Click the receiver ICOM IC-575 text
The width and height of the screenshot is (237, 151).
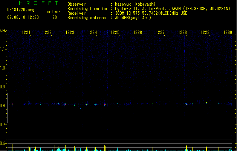(x=151, y=13)
